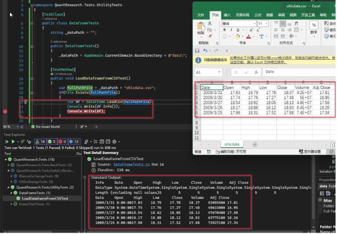
Task: Switch to the 数据 ribbon tab
Action: [x=270, y=15]
